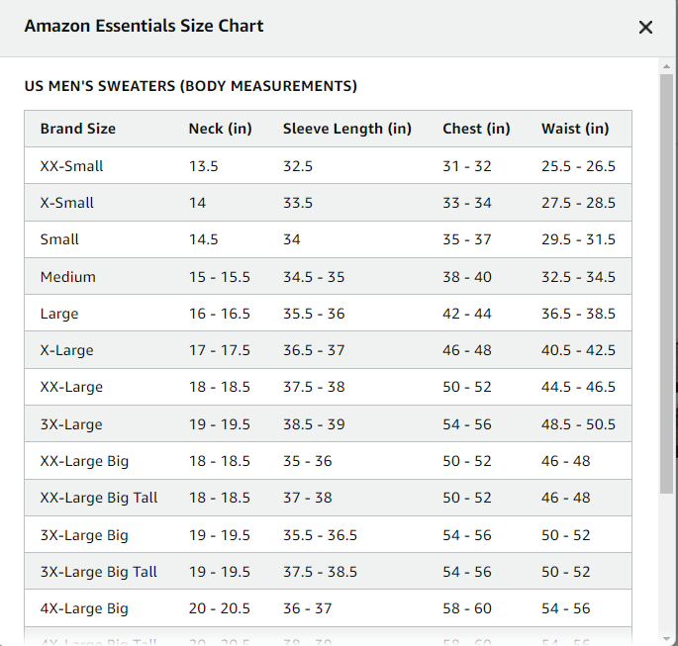Select the X-Small brand size cell
Image resolution: width=678 pixels, height=646 pixels.
[67, 203]
